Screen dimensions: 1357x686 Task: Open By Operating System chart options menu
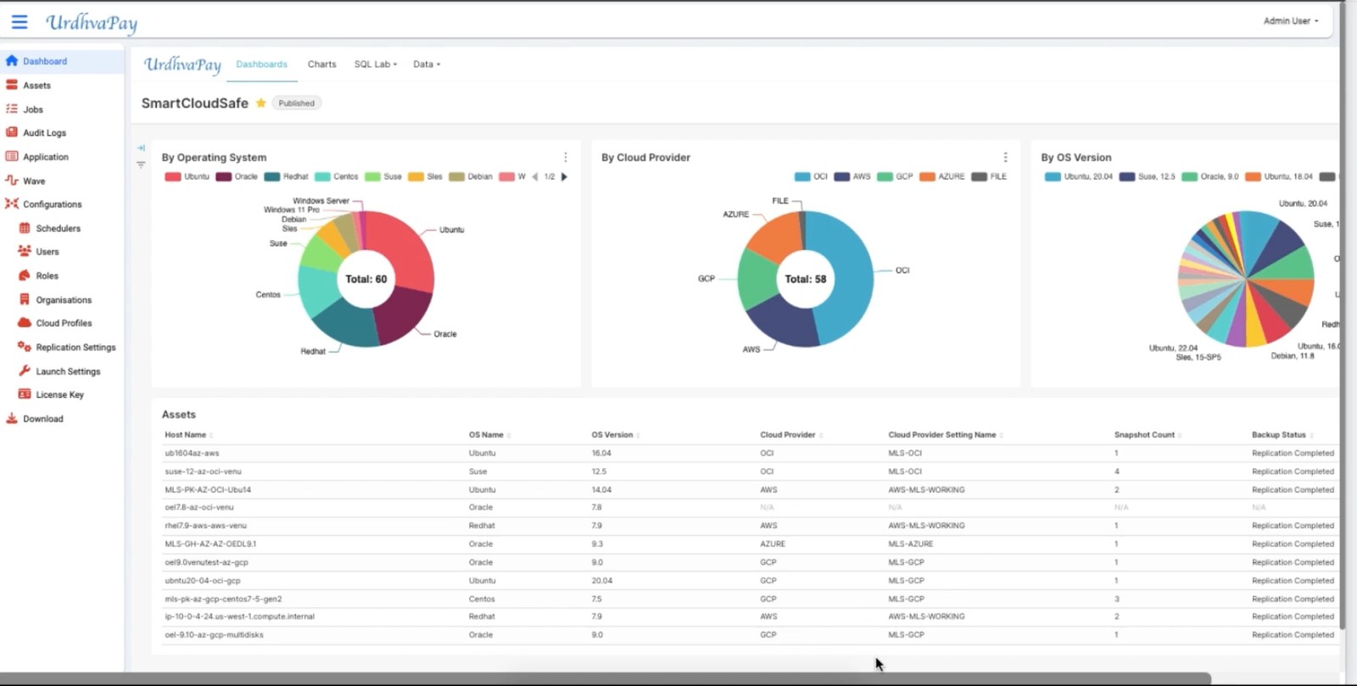(566, 158)
